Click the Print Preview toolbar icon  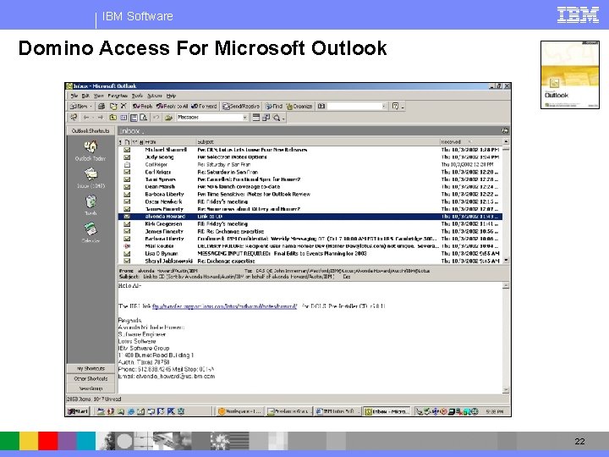coord(144,118)
